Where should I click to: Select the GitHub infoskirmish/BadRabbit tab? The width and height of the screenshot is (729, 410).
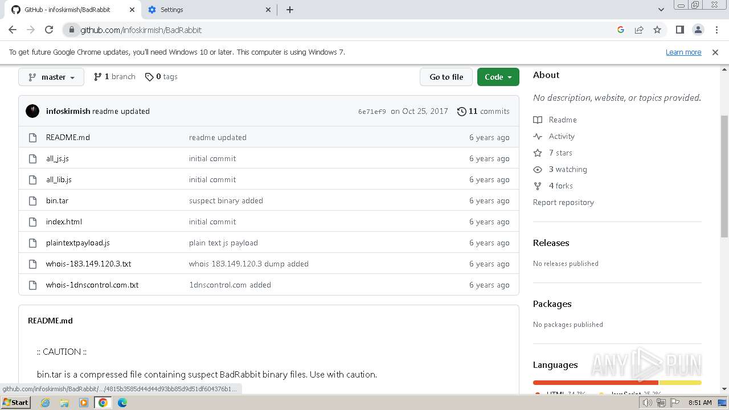73,10
